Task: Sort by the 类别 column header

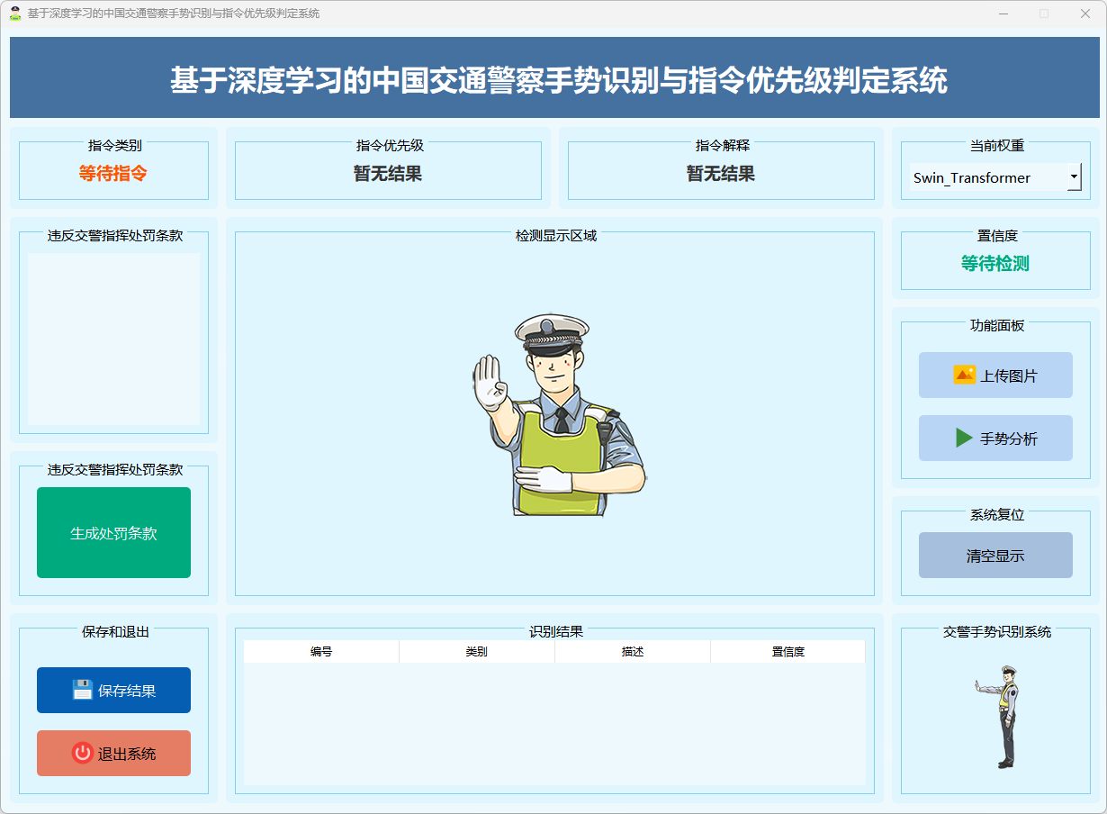Action: pos(476,652)
